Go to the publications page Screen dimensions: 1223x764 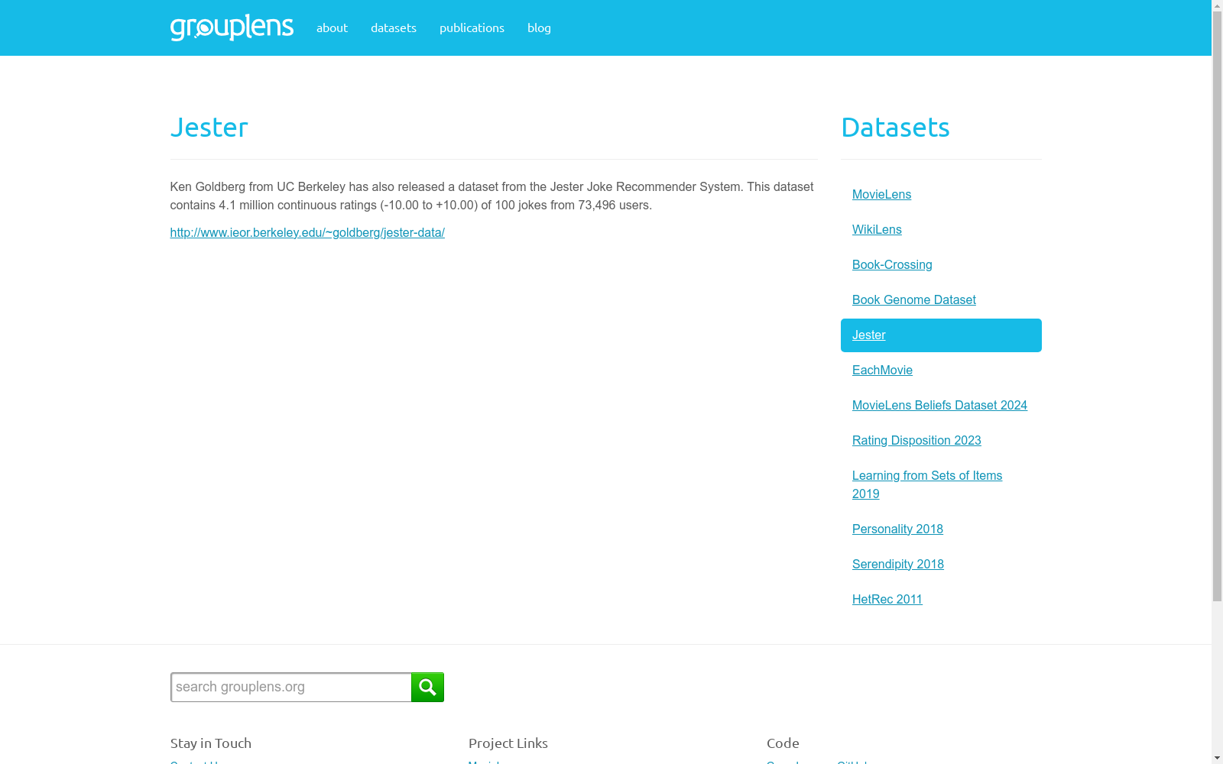point(472,28)
